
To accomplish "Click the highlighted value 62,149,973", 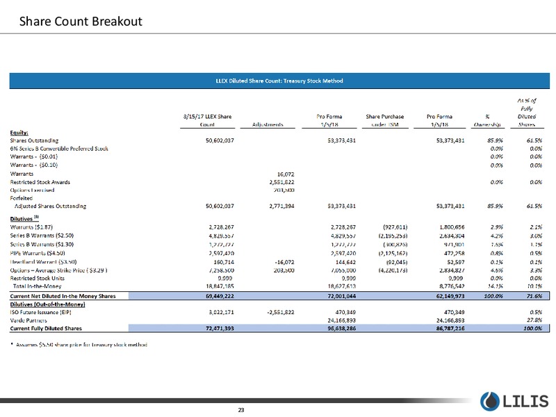I will (450, 296).
